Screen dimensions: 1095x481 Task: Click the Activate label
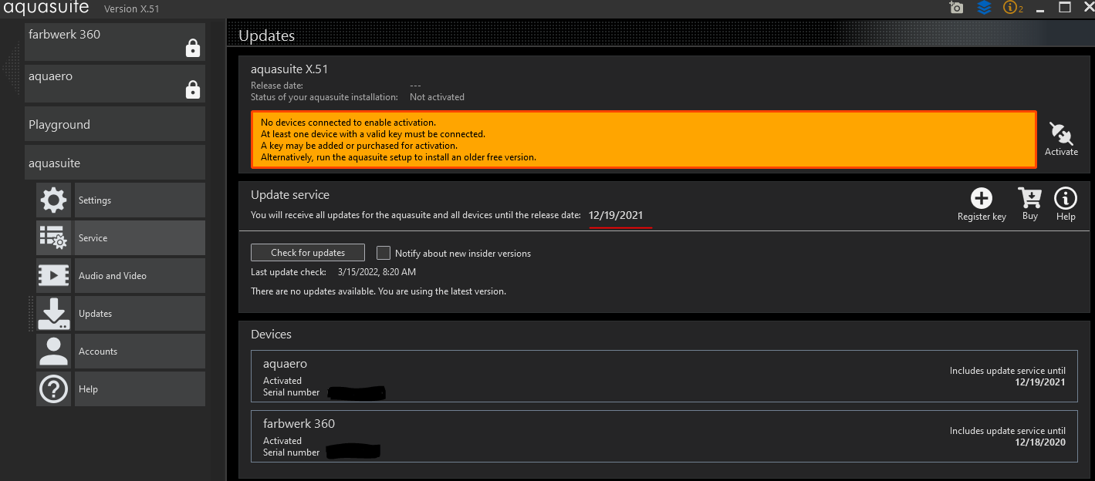click(1061, 152)
